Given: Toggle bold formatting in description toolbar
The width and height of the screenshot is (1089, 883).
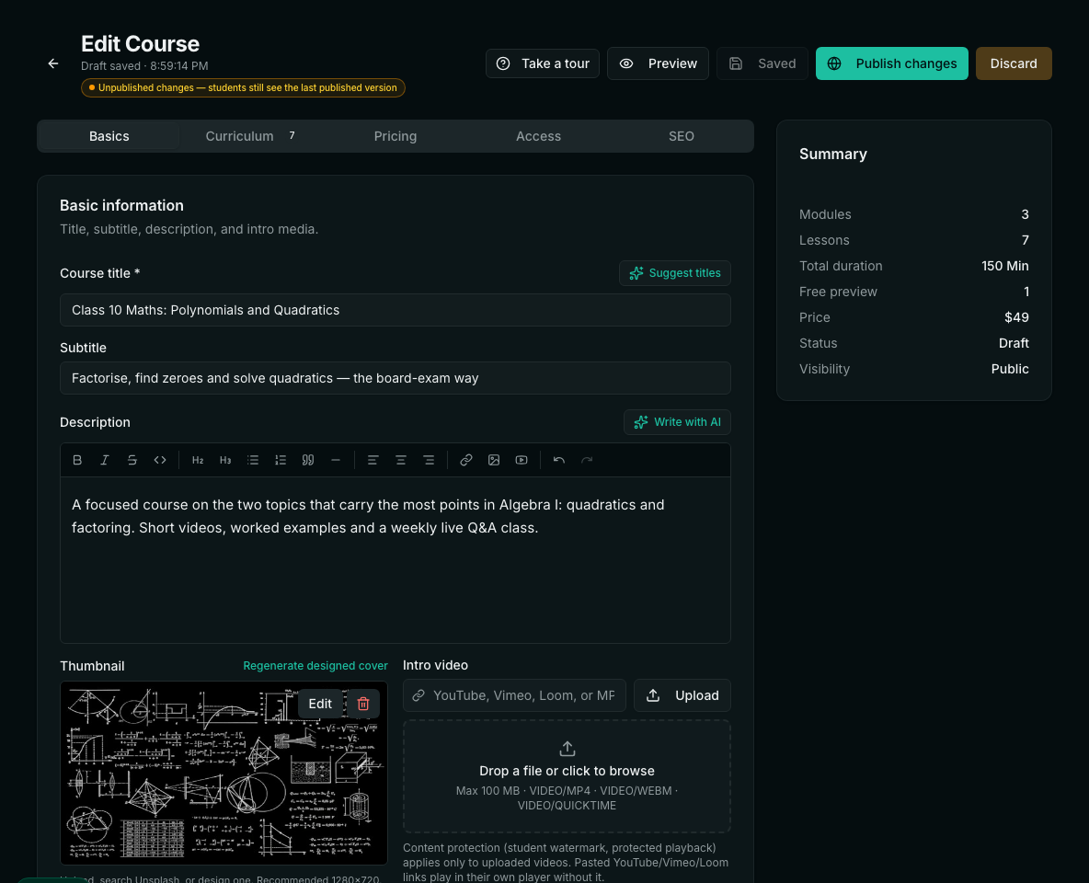Looking at the screenshot, I should [77, 460].
